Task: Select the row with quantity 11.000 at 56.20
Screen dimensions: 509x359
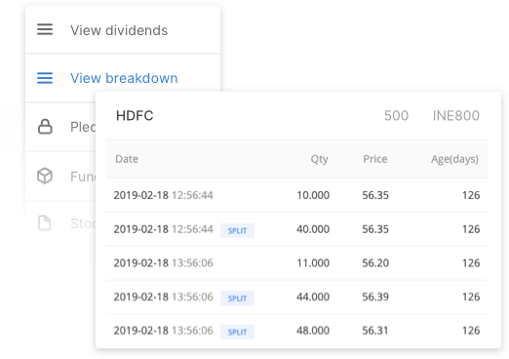Action: [296, 262]
